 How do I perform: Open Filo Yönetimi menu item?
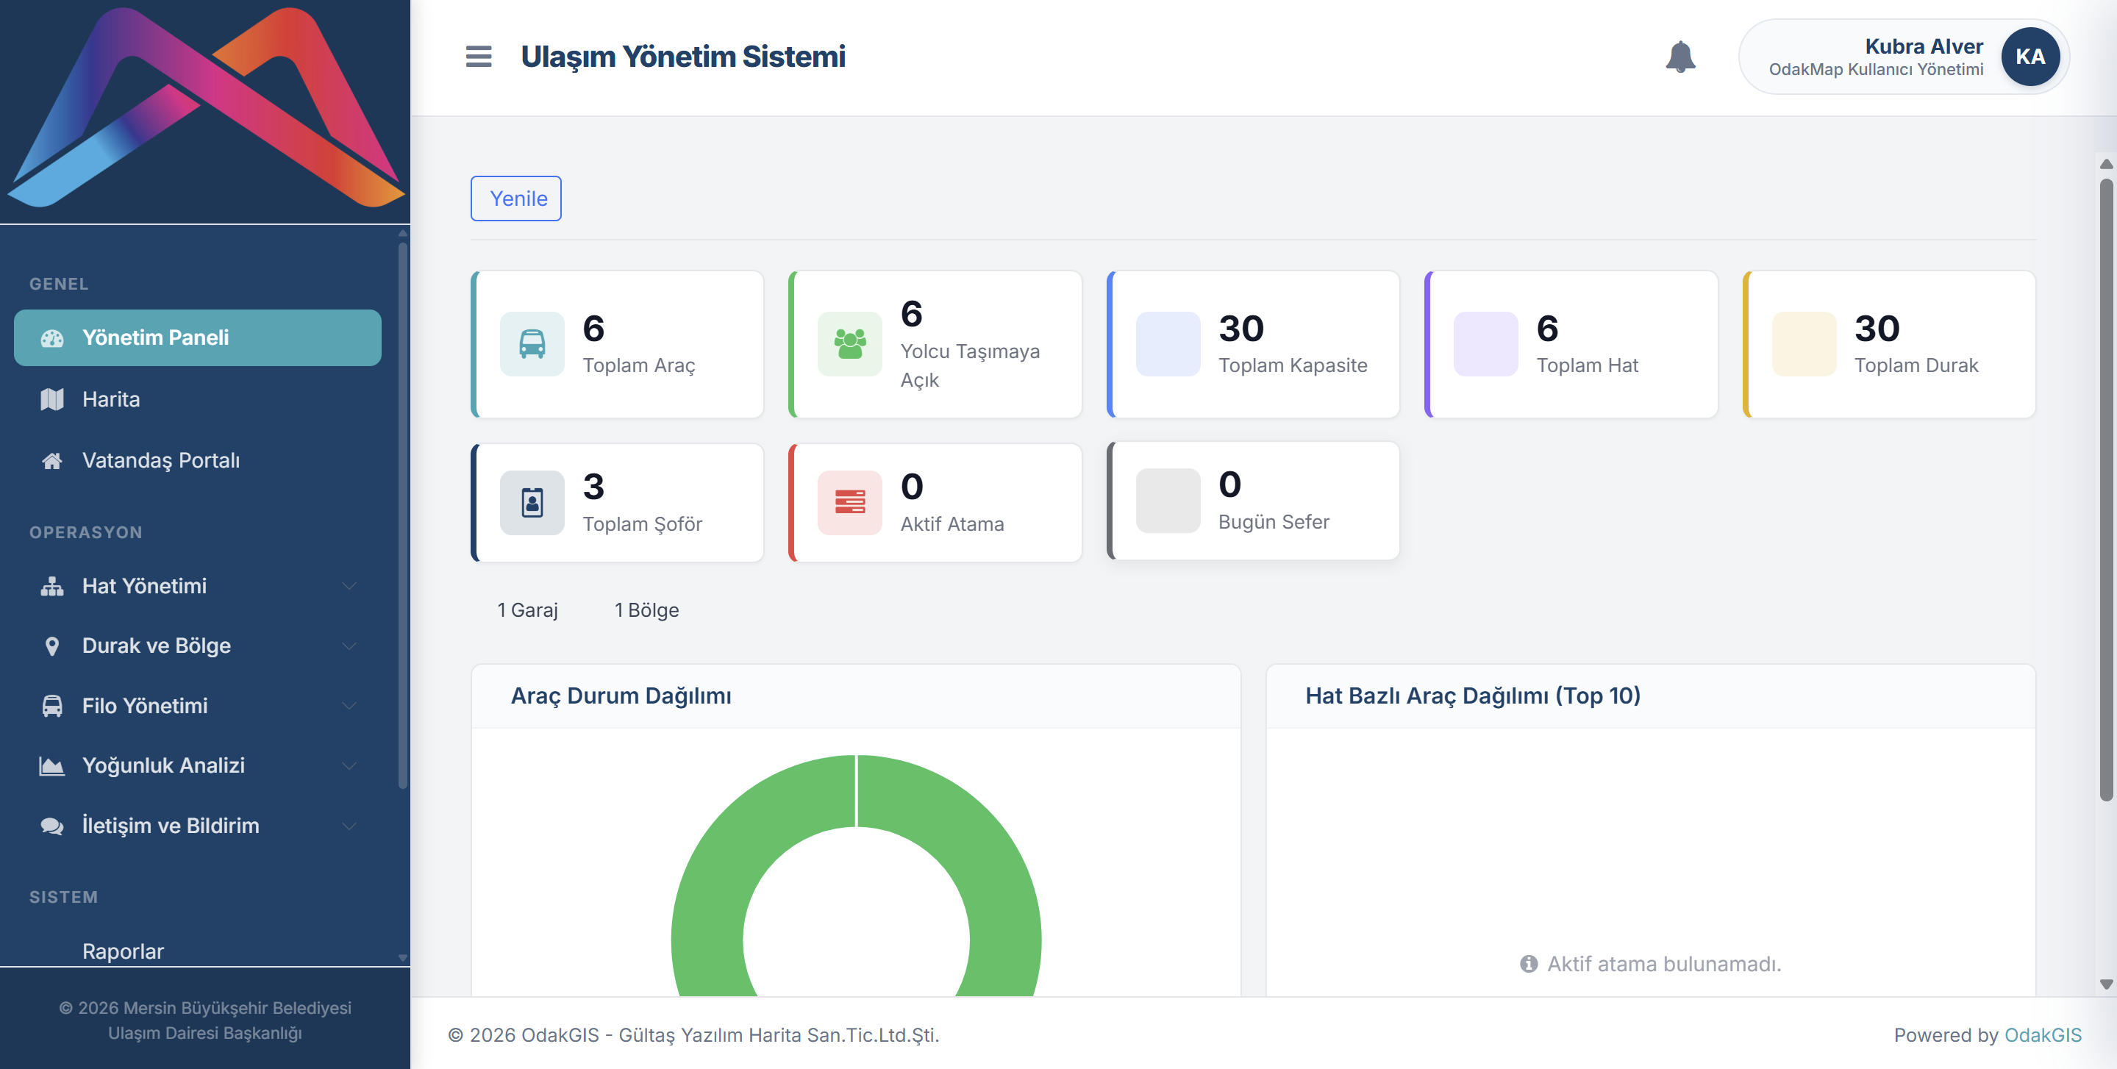[x=197, y=706]
